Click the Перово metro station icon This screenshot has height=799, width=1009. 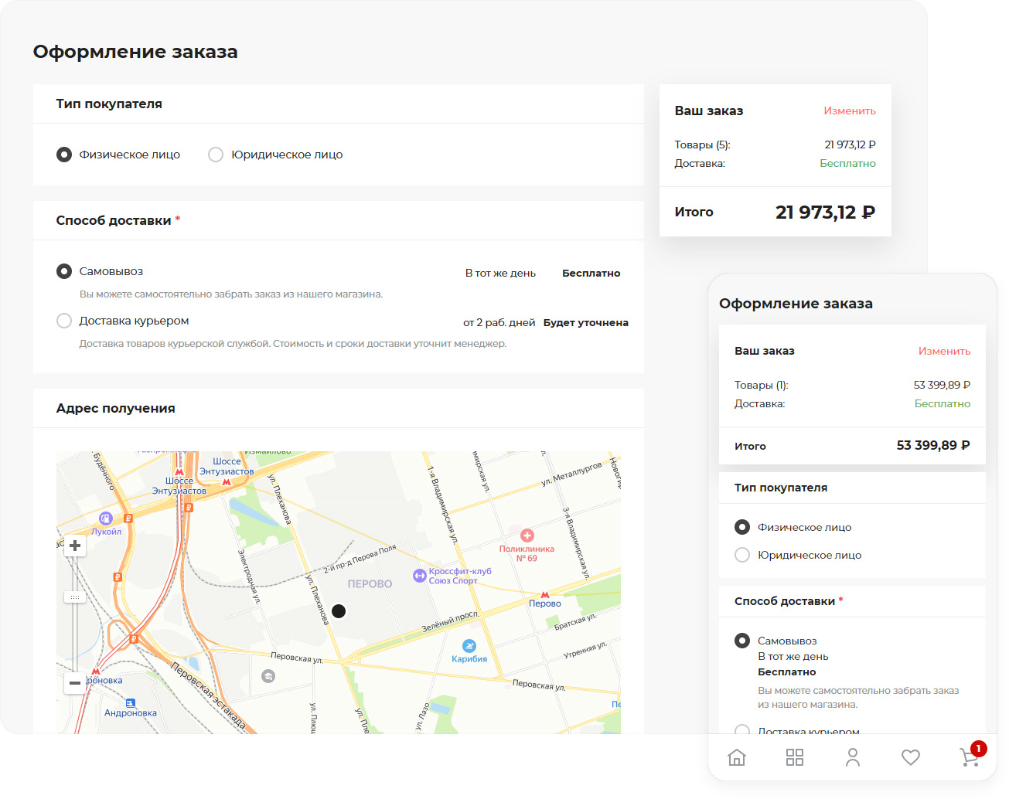click(545, 594)
